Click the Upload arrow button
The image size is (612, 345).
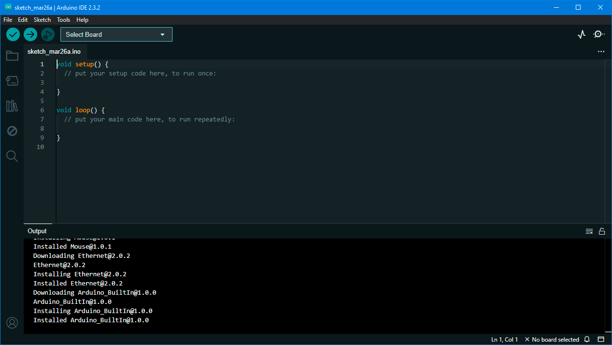[30, 34]
